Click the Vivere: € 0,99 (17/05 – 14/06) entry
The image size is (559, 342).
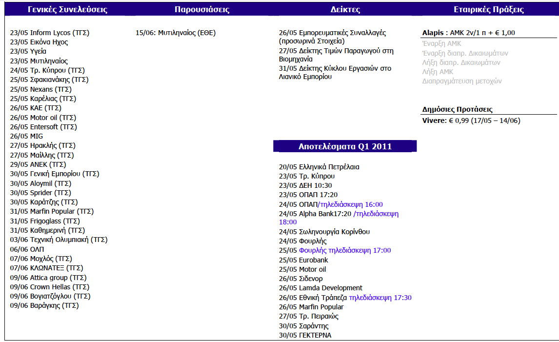coord(471,121)
